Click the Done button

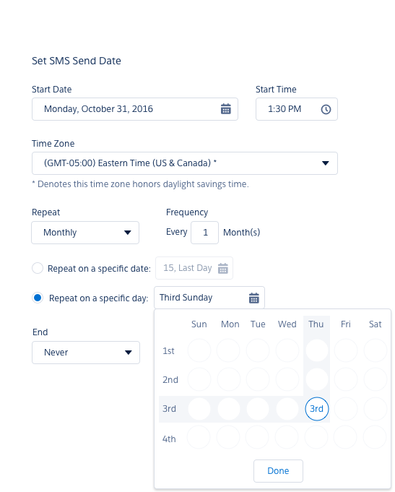coord(278,471)
